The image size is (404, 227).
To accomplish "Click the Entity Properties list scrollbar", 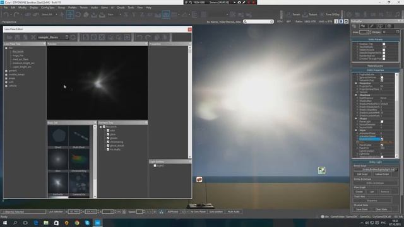I will (396, 115).
